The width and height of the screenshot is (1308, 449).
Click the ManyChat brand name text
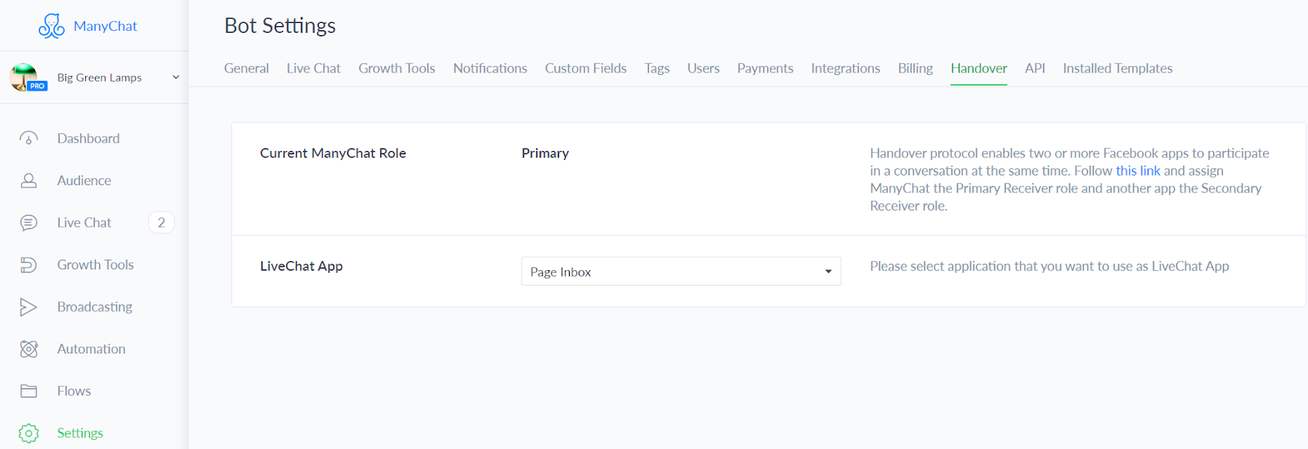pos(105,26)
